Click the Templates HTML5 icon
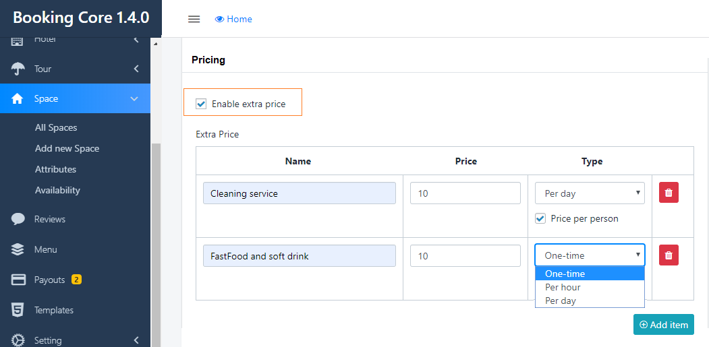Image resolution: width=709 pixels, height=347 pixels. tap(18, 310)
